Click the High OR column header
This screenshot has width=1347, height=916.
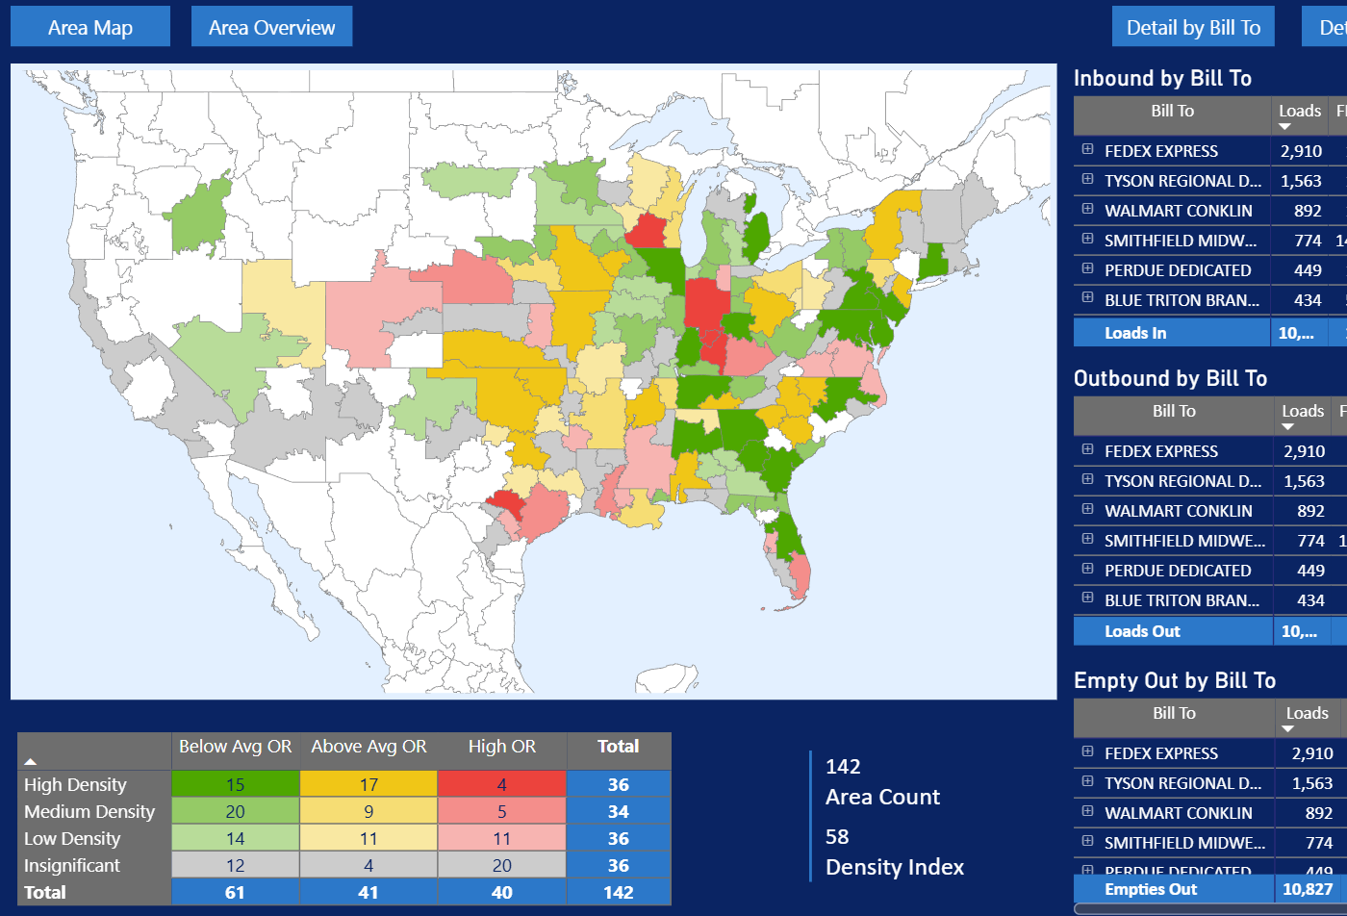click(x=501, y=747)
